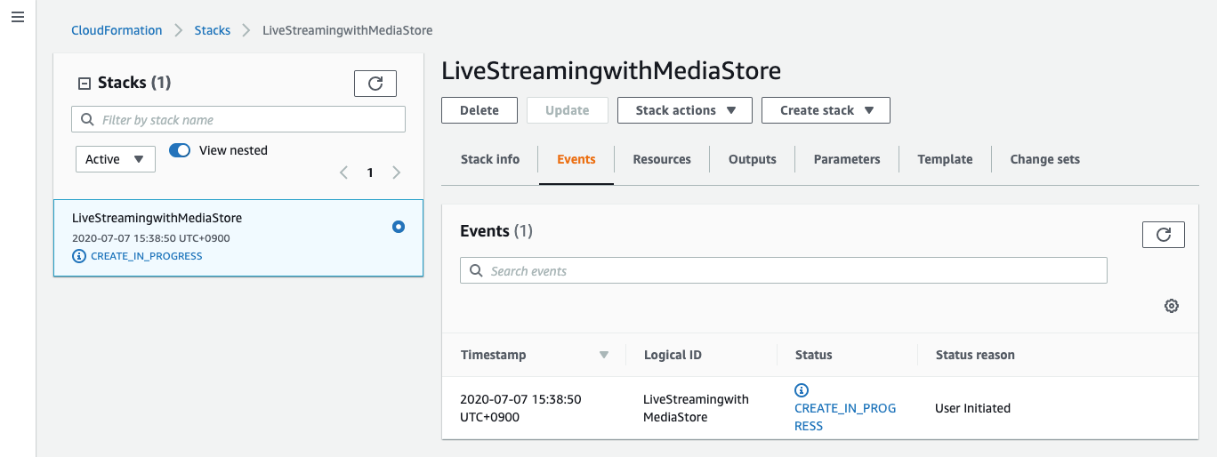Sort events by Timestamp arrow
1217x457 pixels.
click(x=604, y=355)
